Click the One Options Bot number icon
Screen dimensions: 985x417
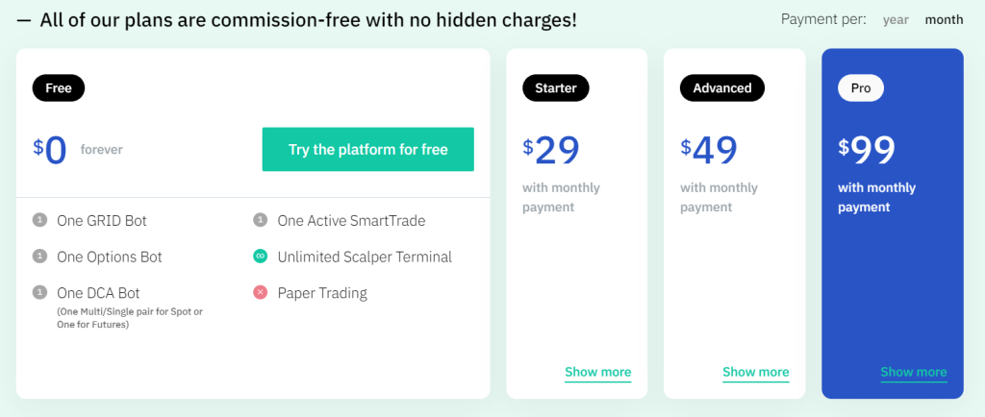point(39,256)
